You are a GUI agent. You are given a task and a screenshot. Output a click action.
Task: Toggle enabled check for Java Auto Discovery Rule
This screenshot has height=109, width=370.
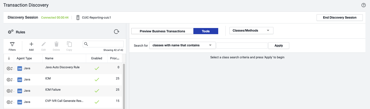pyautogui.click(x=97, y=68)
